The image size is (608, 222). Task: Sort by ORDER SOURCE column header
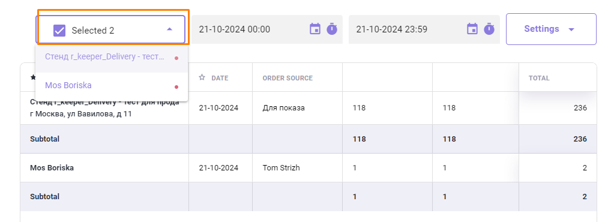tap(287, 78)
